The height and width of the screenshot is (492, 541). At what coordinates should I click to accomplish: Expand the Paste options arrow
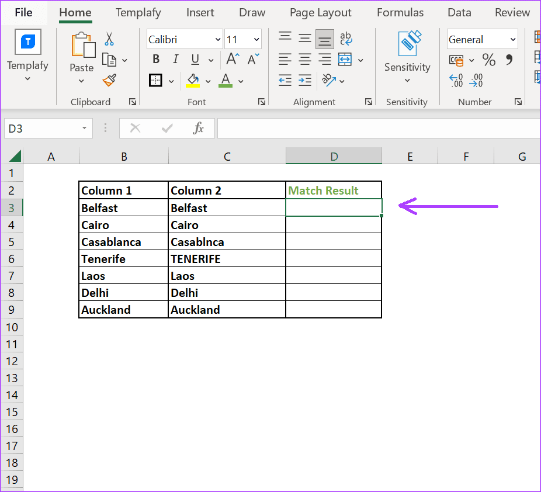click(x=81, y=81)
